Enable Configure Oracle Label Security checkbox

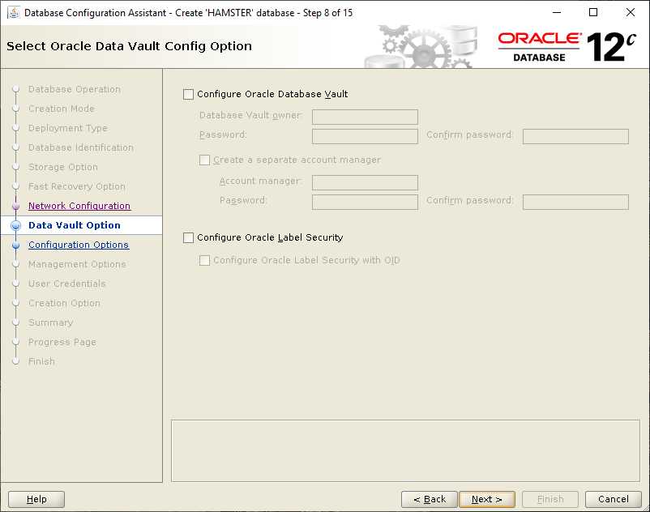tap(188, 238)
